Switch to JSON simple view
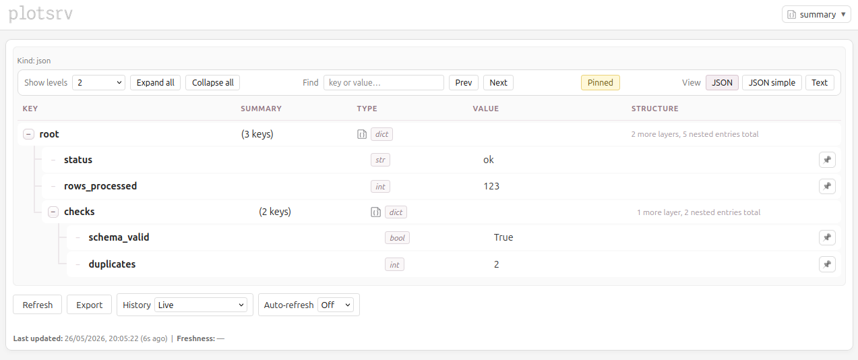858x360 pixels. point(772,82)
